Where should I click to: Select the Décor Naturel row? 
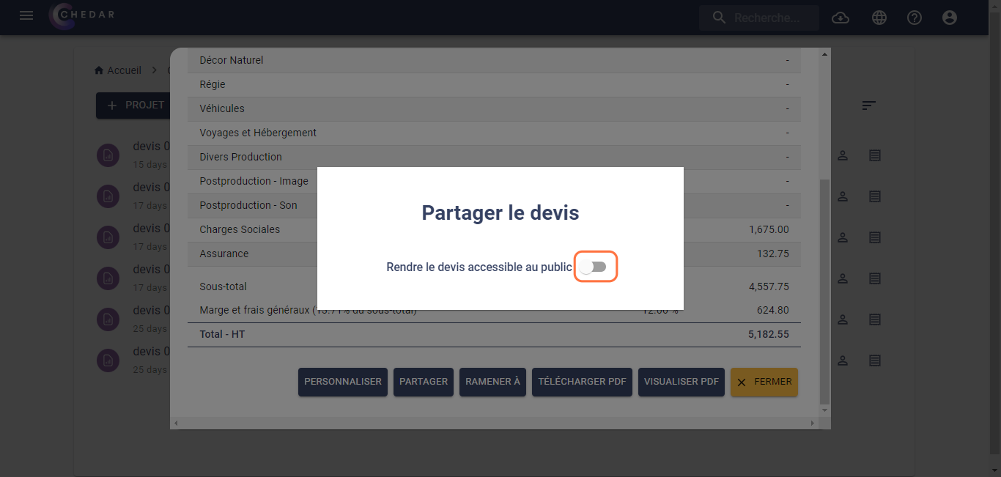[x=494, y=60]
